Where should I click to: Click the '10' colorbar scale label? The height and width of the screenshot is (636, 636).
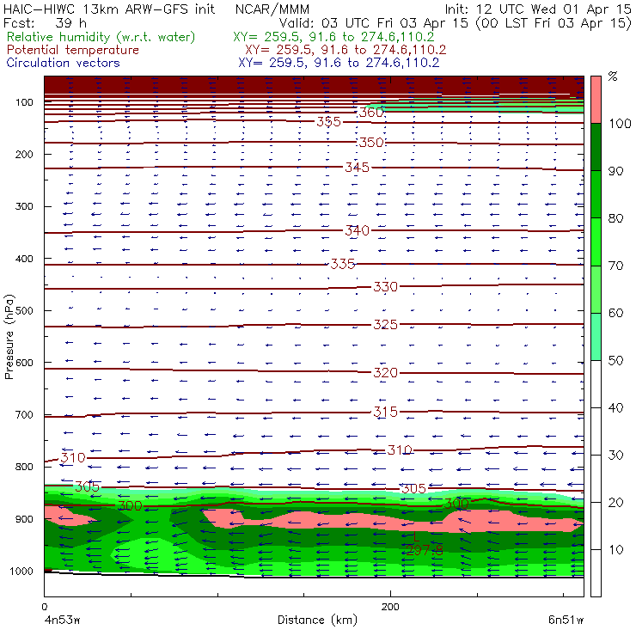[x=615, y=549]
